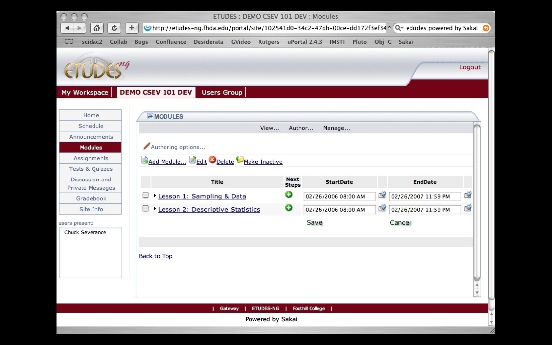Open Announcements in left navigation
The image size is (552, 345).
[x=90, y=137]
